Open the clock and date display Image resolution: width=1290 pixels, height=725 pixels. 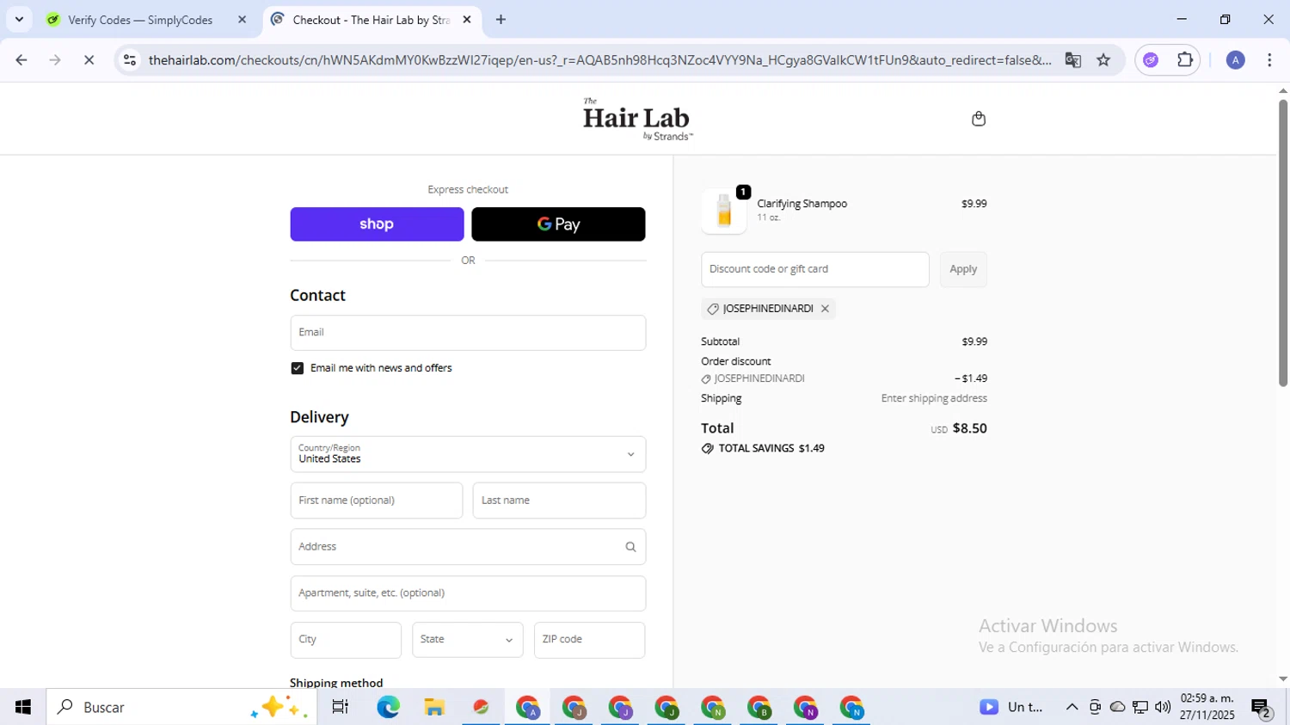tap(1207, 707)
